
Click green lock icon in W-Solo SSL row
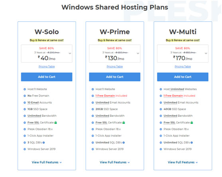56,122
